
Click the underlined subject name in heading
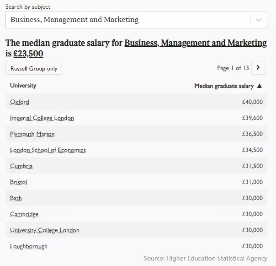pos(195,43)
